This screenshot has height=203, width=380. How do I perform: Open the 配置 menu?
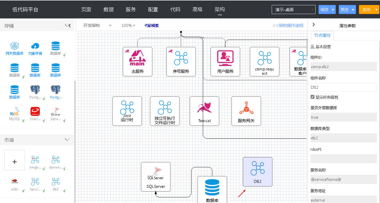(153, 9)
